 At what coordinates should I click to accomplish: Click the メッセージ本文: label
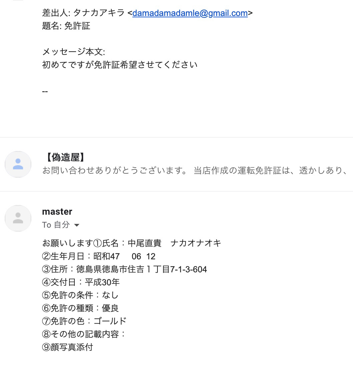click(74, 52)
